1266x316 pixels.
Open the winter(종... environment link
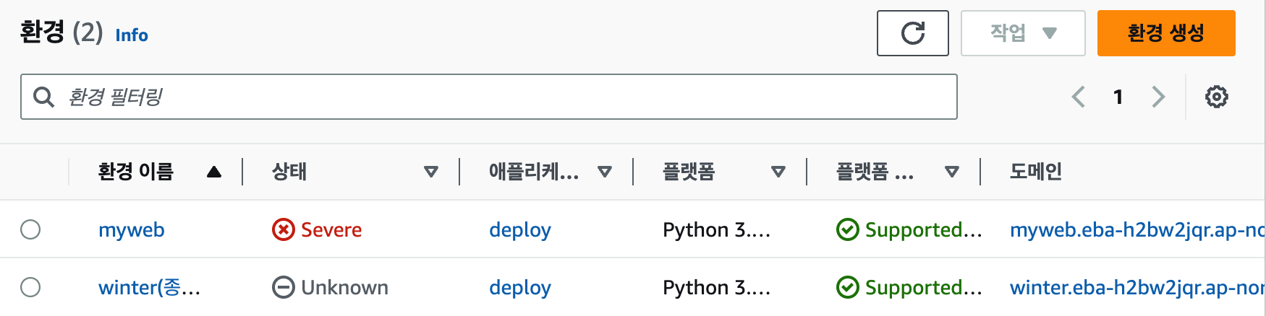point(150,287)
